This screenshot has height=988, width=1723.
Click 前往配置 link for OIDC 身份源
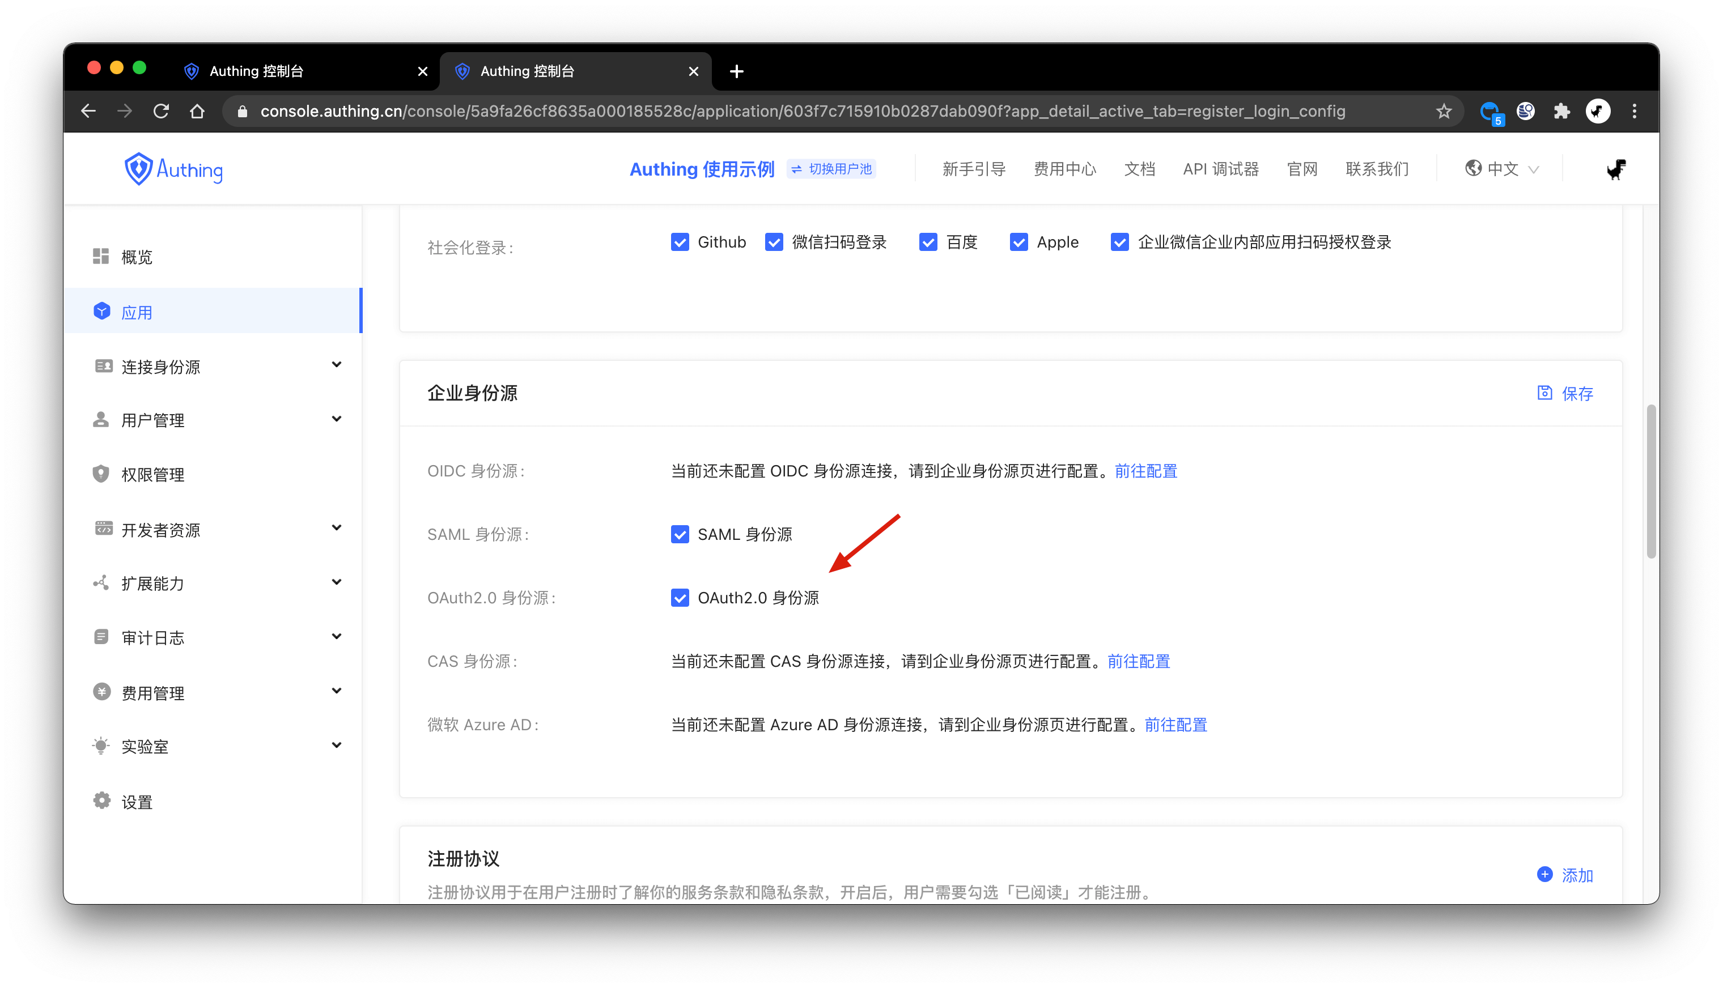coord(1145,471)
